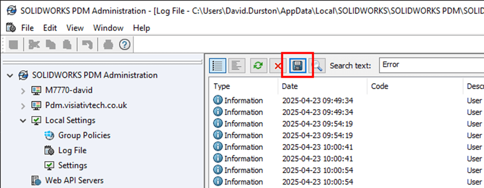Click the Settings tree item icon
The width and height of the screenshot is (484, 188).
(49, 165)
